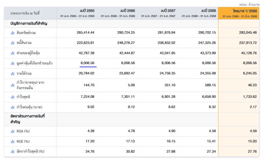Click total assets value 283,045.48
This screenshot has width=273, height=160.
248,32
